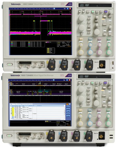
Task: Select yellow channel 1 scale knob on MSO 72004C
Action: click(81, 53)
